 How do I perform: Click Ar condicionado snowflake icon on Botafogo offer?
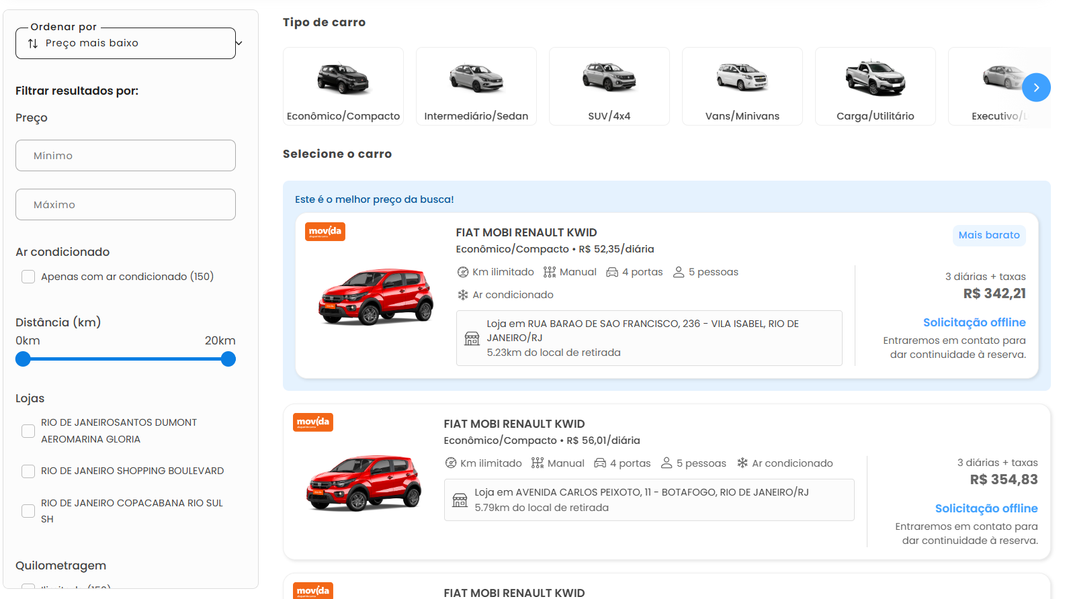[x=742, y=463]
